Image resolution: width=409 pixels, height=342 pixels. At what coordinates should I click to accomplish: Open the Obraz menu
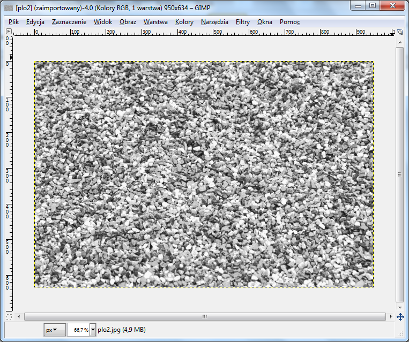128,22
